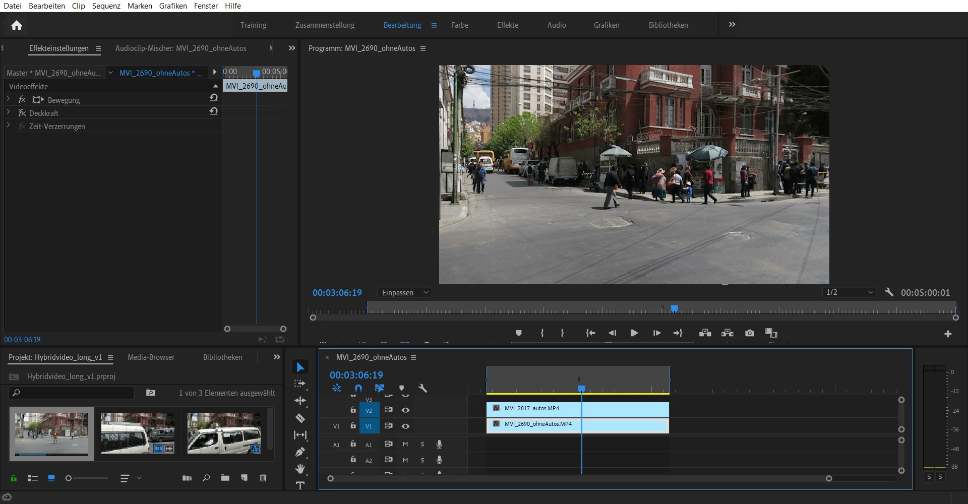Select the Type text tool
This screenshot has height=504, width=968.
(x=300, y=485)
